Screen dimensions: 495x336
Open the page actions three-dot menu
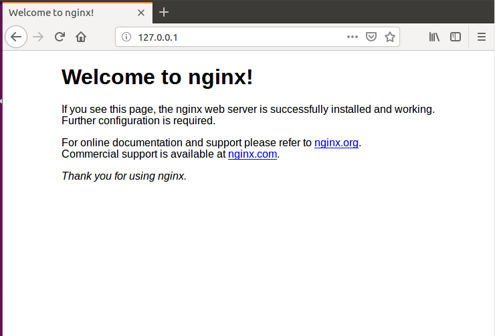(353, 37)
